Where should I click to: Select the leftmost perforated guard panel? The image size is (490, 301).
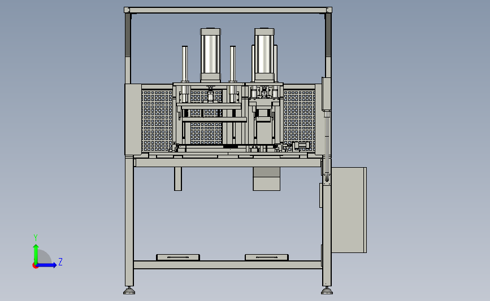(157, 121)
